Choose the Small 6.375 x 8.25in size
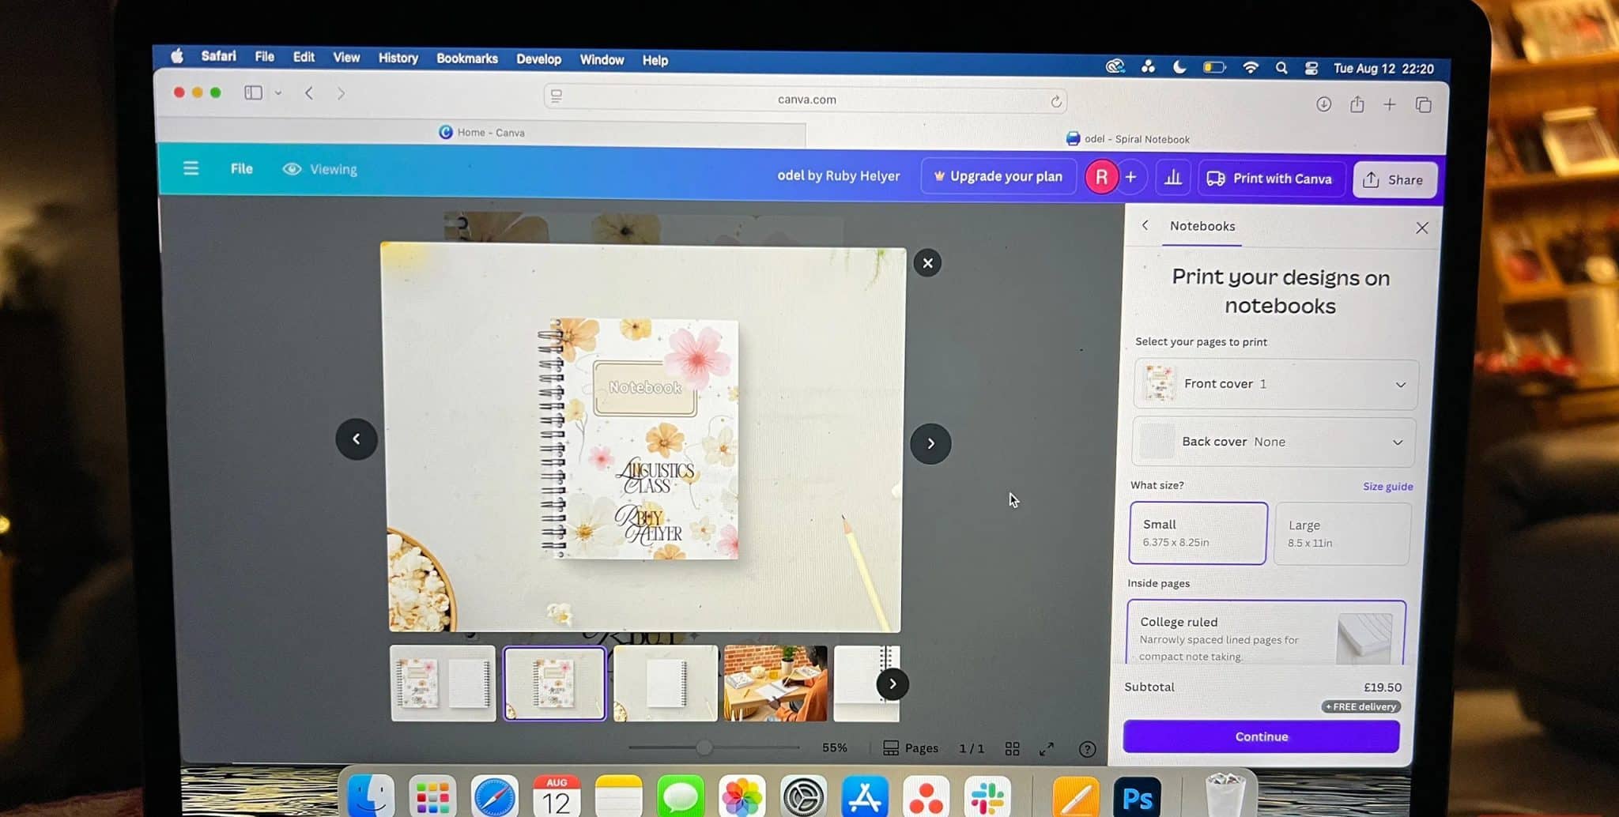The image size is (1619, 817). pos(1198,533)
